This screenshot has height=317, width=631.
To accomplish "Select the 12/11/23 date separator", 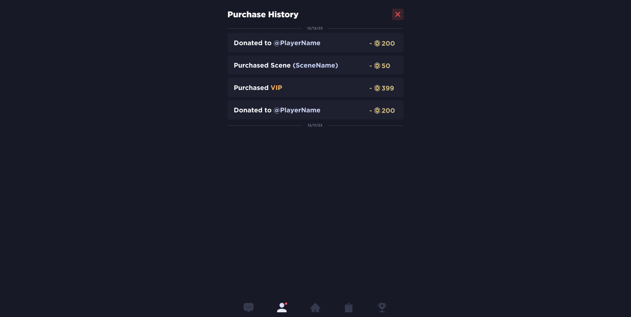I will [x=315, y=125].
